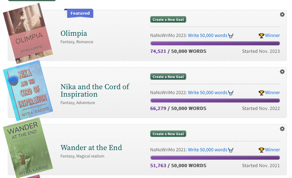292x178 pixels.
Task: Create a New Goal for Wander at the End
Action: [x=168, y=134]
